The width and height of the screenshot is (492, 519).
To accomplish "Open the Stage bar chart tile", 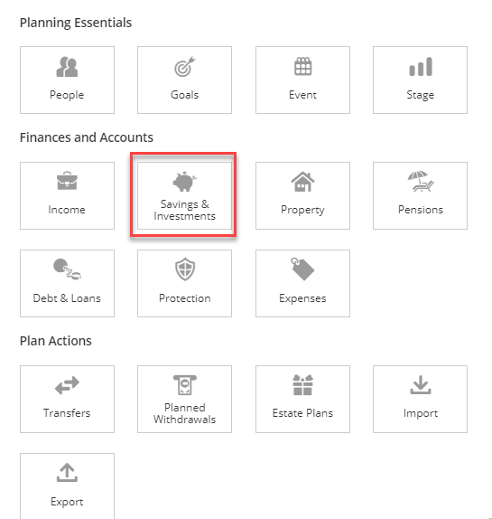I will (420, 80).
